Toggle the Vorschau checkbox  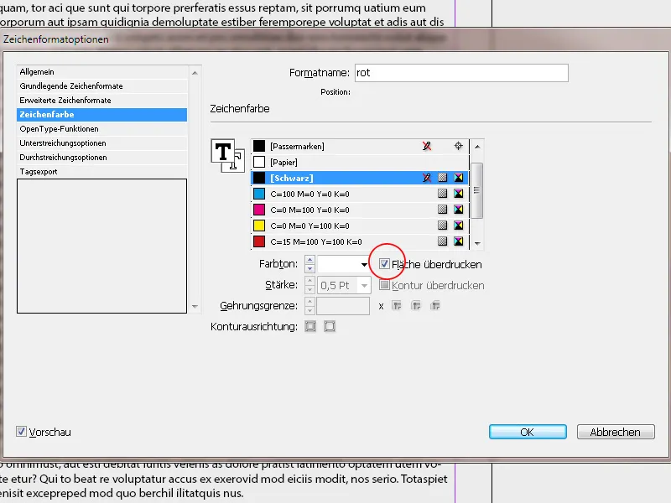19,432
